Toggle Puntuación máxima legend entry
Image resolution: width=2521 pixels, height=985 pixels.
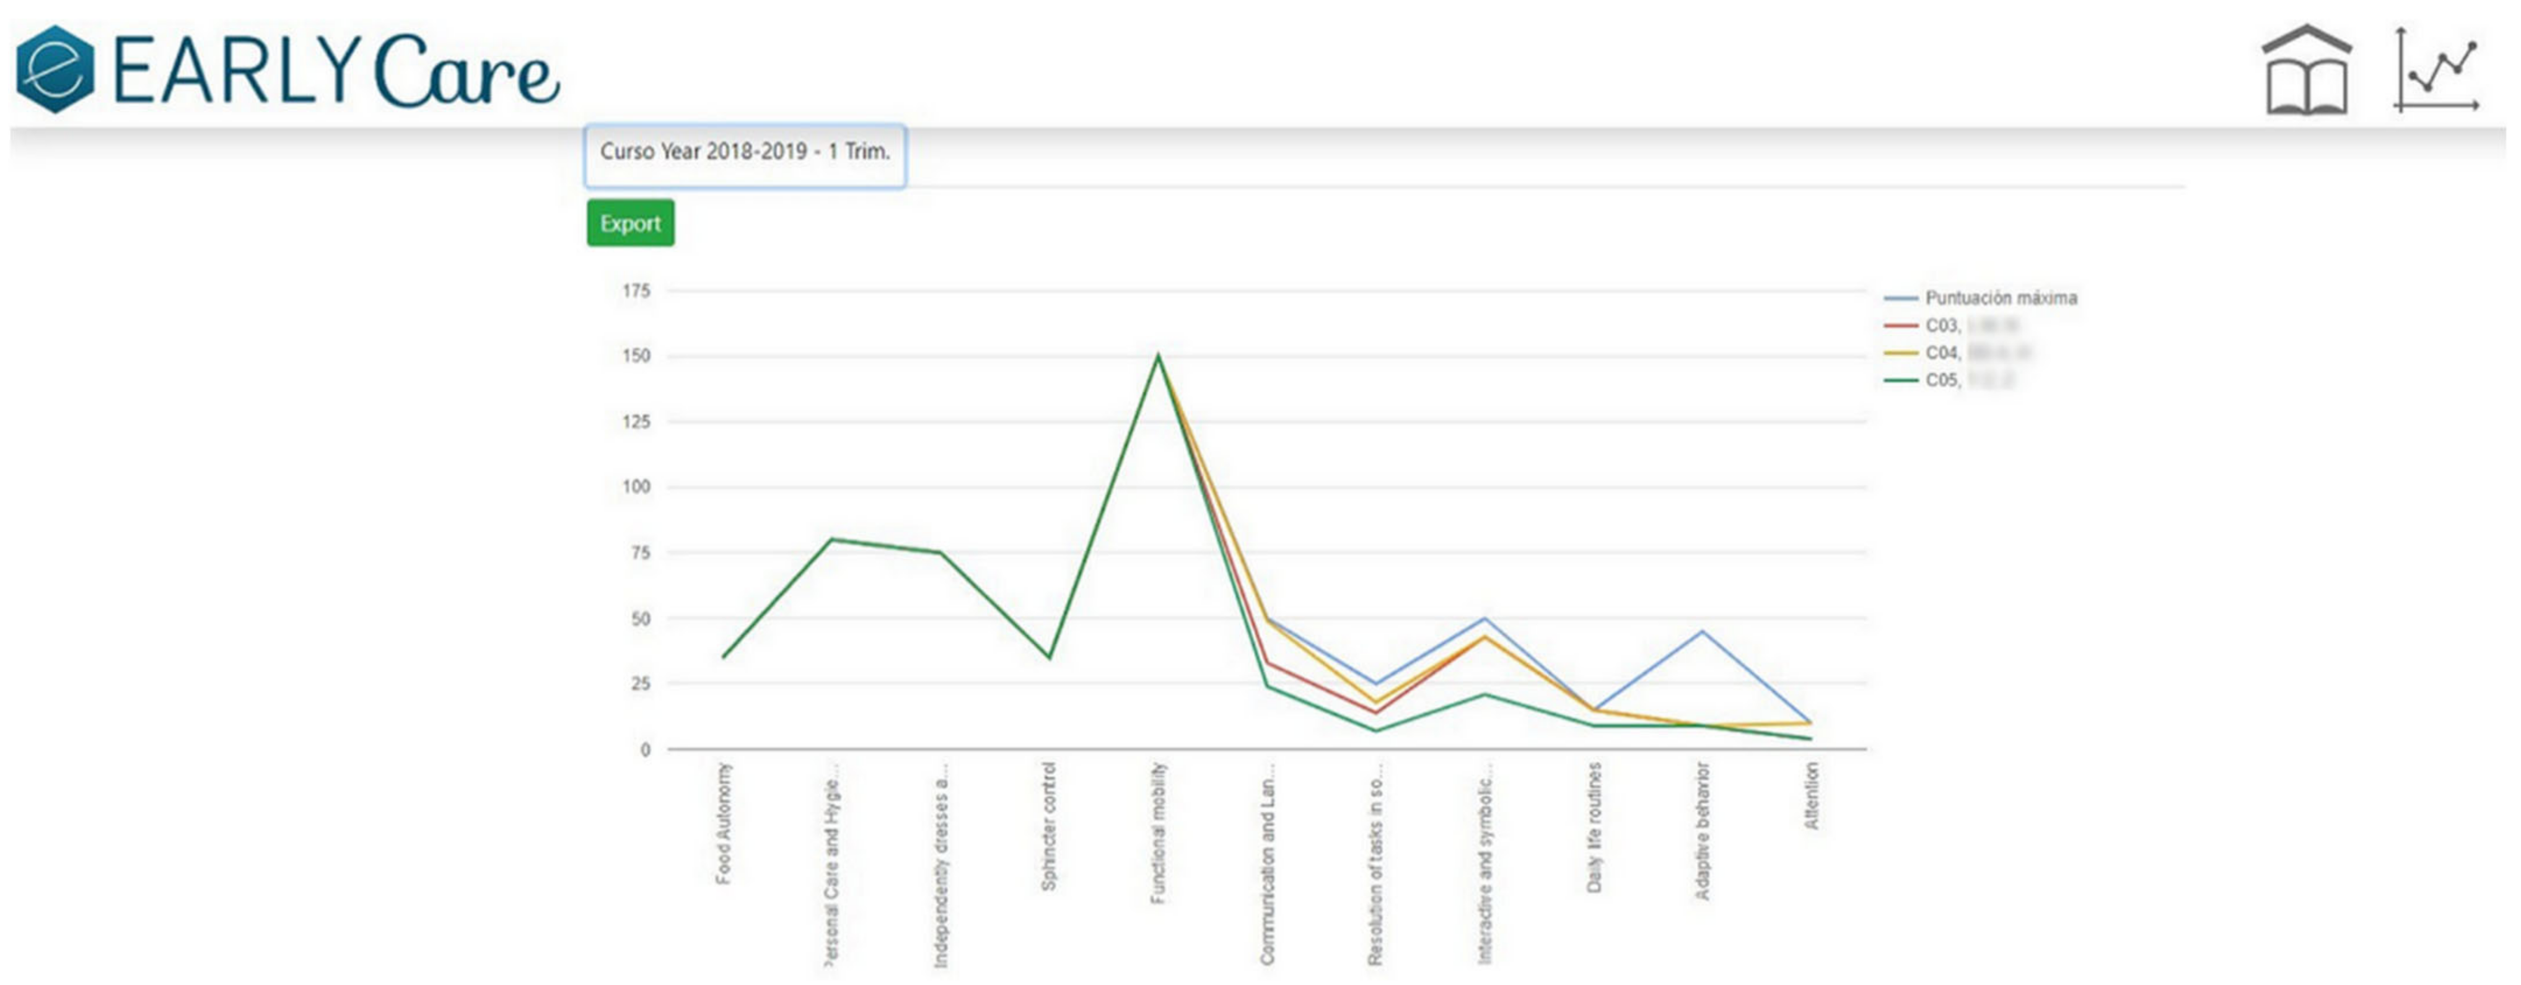pos(2001,297)
